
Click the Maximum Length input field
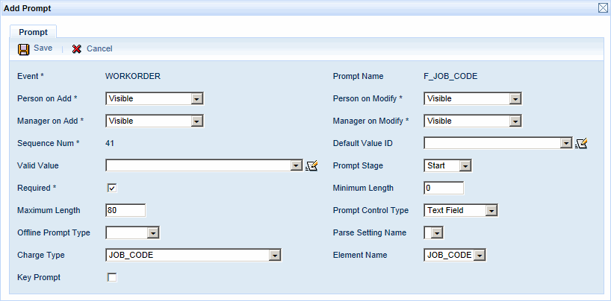(125, 210)
